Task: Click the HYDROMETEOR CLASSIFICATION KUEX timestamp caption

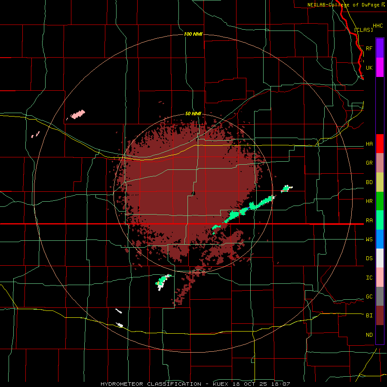Action: 195,384
